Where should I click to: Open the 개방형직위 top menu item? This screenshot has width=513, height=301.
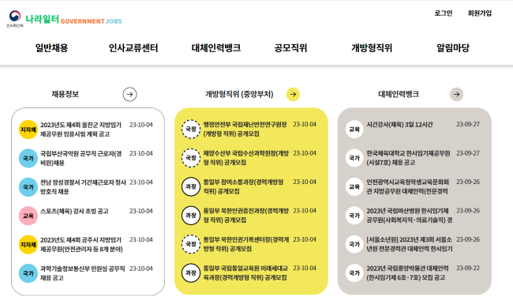pos(372,48)
